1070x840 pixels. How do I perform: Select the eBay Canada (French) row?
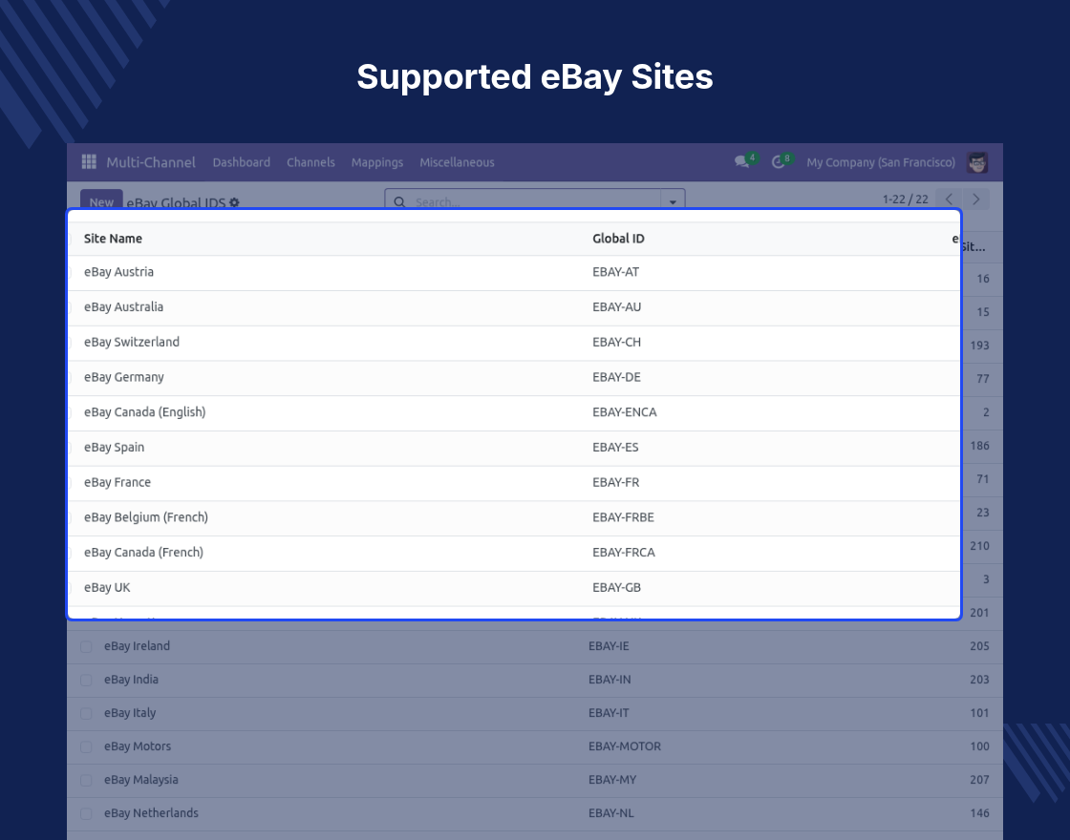(x=514, y=553)
